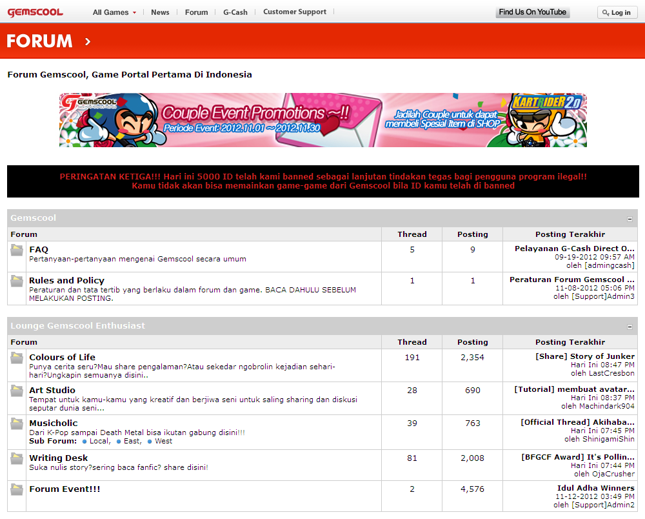Go to the Forum menu item

coord(196,12)
